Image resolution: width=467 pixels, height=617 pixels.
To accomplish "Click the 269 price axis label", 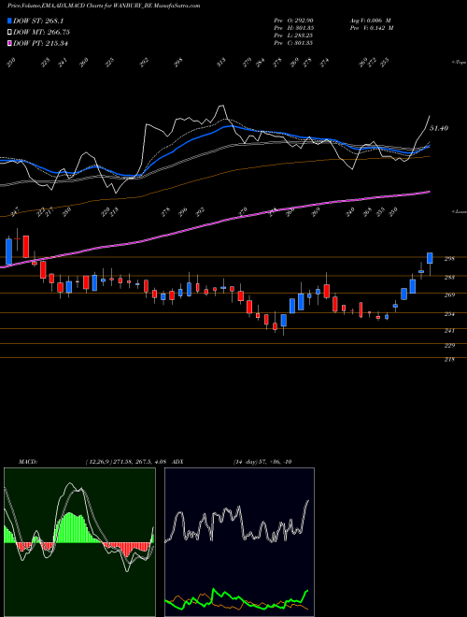I will 449,295.
